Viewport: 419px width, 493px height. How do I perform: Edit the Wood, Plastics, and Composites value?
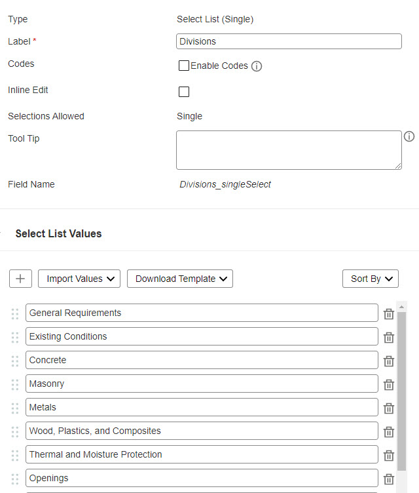(202, 431)
